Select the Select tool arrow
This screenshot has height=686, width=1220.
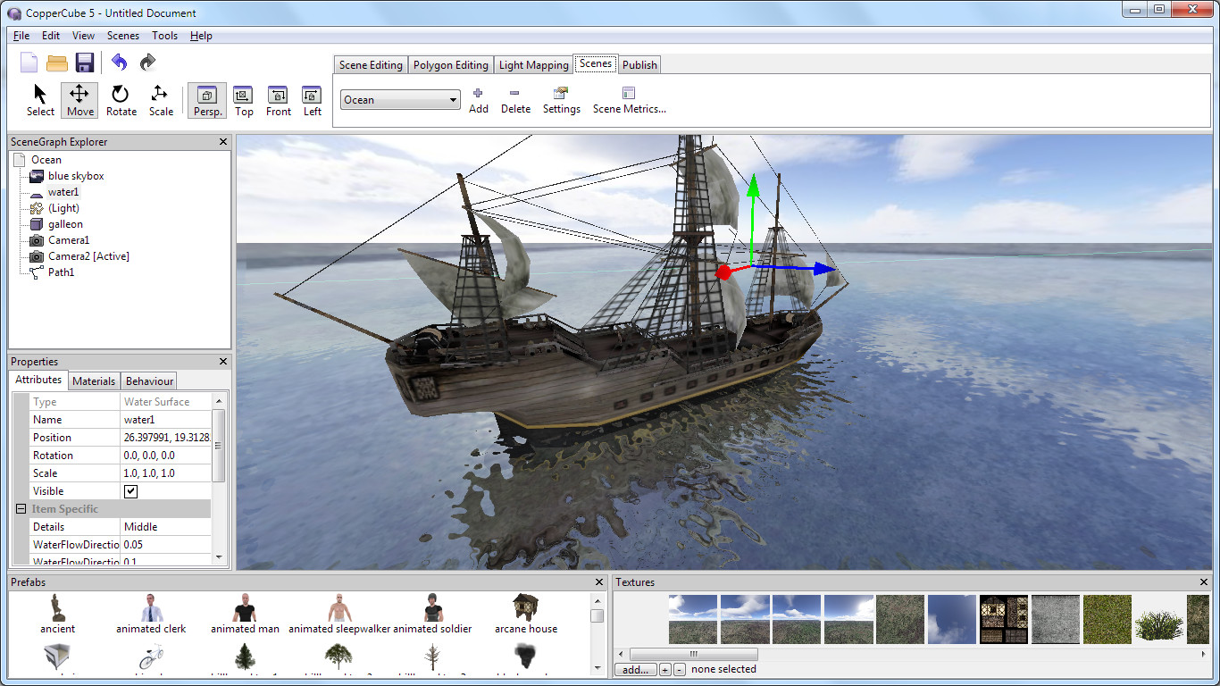[39, 100]
